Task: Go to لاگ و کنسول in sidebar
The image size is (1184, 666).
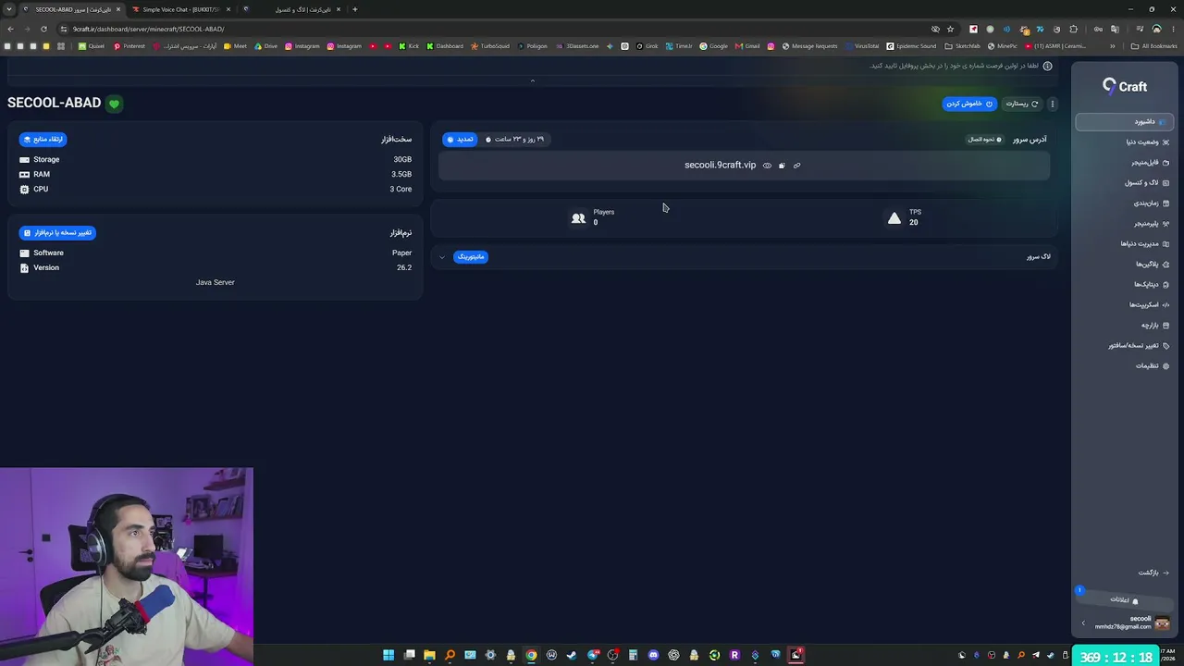Action: click(x=1147, y=183)
